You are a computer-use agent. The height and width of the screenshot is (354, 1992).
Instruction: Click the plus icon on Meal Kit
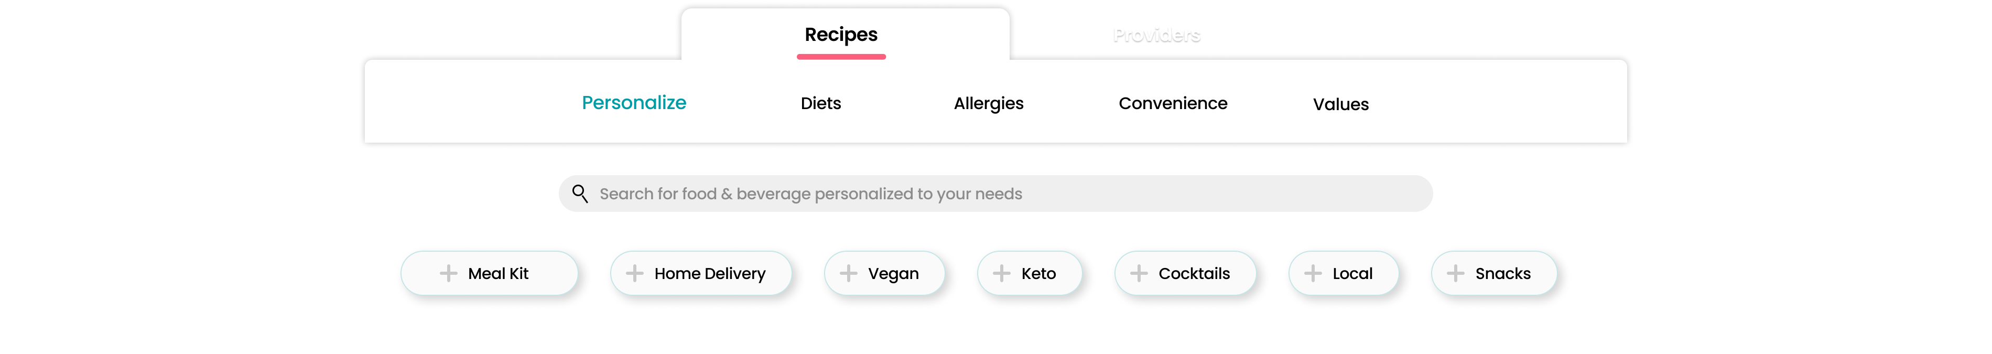click(448, 273)
